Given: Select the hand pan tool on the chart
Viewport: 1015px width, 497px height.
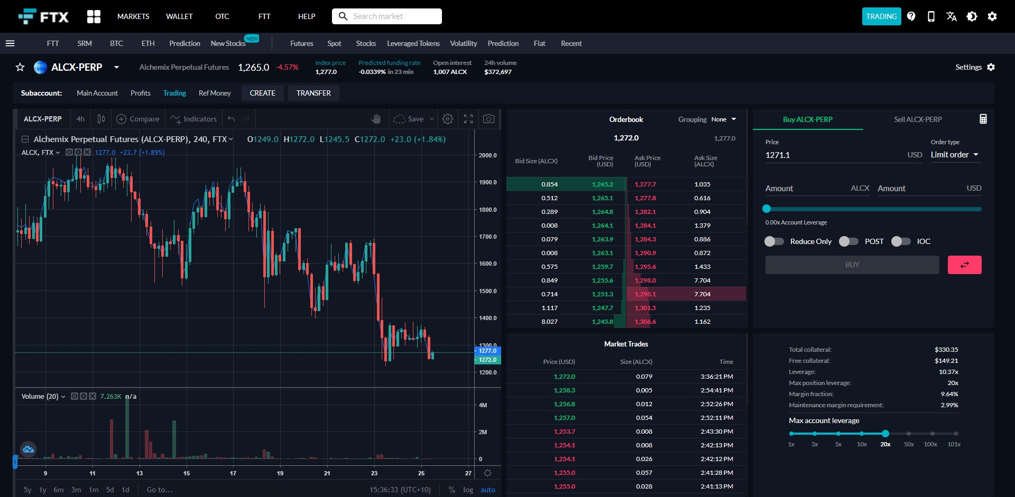Looking at the screenshot, I should [376, 119].
